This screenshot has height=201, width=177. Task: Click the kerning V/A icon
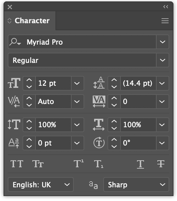pos(14,102)
